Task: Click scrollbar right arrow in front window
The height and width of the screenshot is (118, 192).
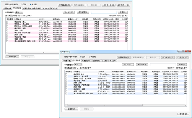Action: click(x=186, y=105)
